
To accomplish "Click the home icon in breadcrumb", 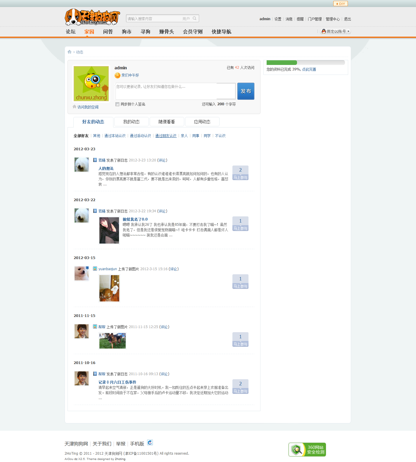I will pos(70,52).
